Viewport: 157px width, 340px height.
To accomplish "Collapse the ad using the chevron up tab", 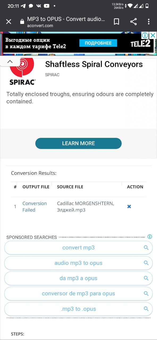I will 10,61.
